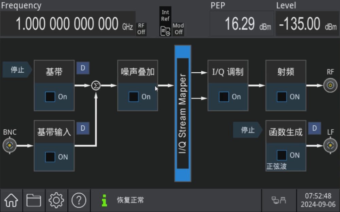Click the Int Ref reference indicator

tap(165, 16)
